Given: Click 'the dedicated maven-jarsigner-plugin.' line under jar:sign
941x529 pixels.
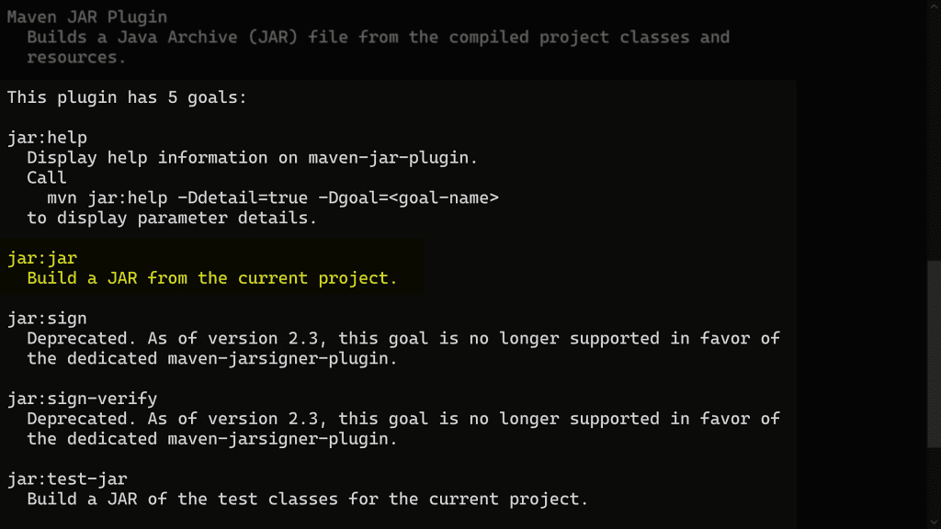Looking at the screenshot, I should (x=212, y=359).
